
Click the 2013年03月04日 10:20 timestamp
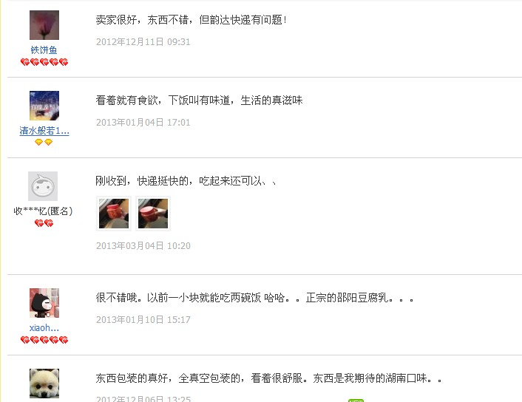click(143, 246)
